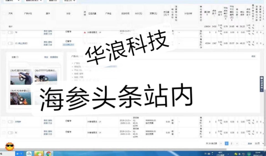Toggle the switch for ad plan 31
Screen dimensions: 266x156
tap(11, 132)
